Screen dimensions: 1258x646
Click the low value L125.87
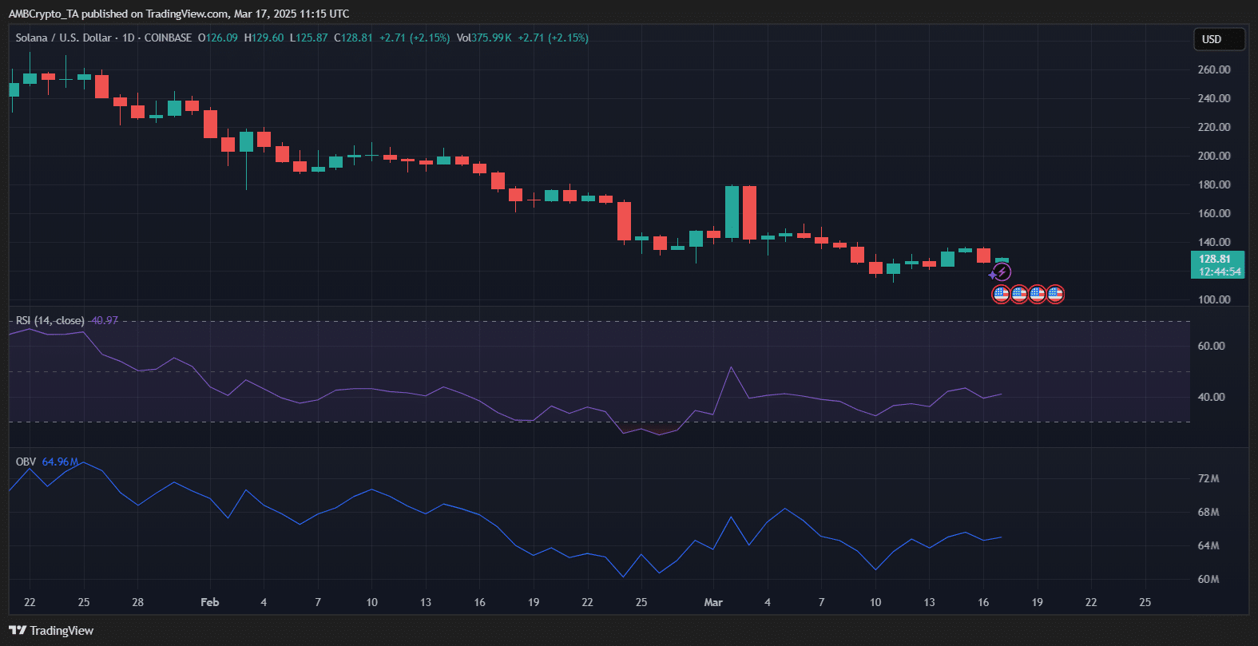pos(308,38)
